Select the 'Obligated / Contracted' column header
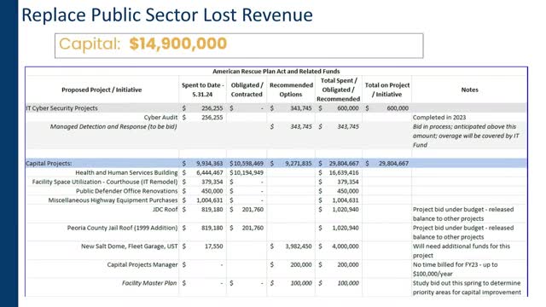The image size is (546, 307). pos(247,90)
